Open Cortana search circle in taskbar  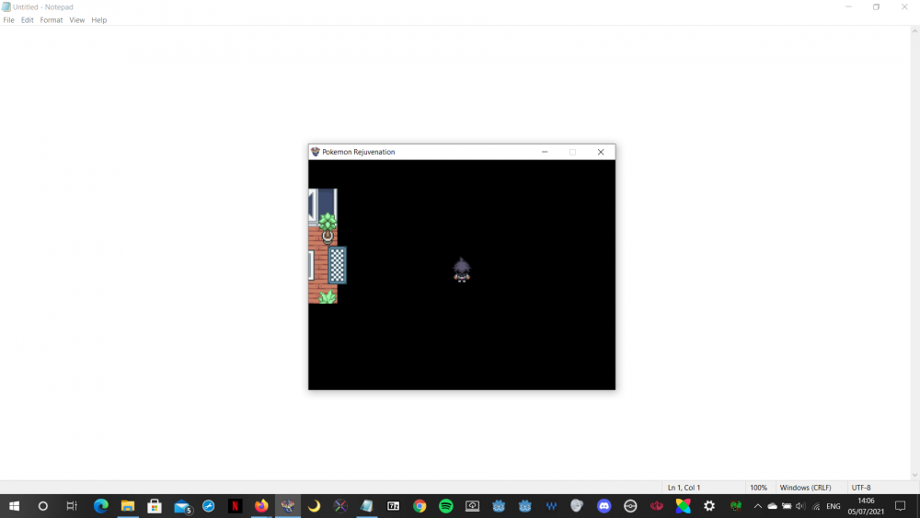(x=43, y=506)
